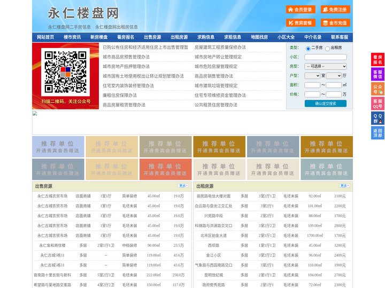Viewport: 385px width, 288px height.
Task: Open 贵宾套餐 VIP package button
Action: tap(301, 23)
